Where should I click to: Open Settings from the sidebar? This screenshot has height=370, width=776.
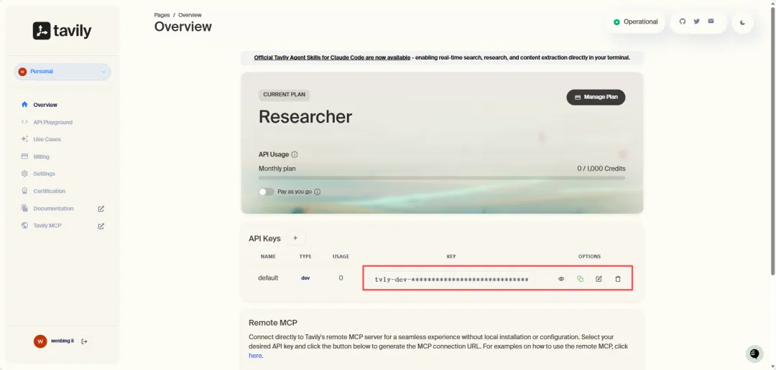44,174
